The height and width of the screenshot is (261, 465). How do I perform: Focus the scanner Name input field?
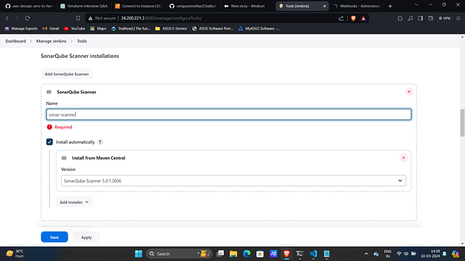[229, 115]
